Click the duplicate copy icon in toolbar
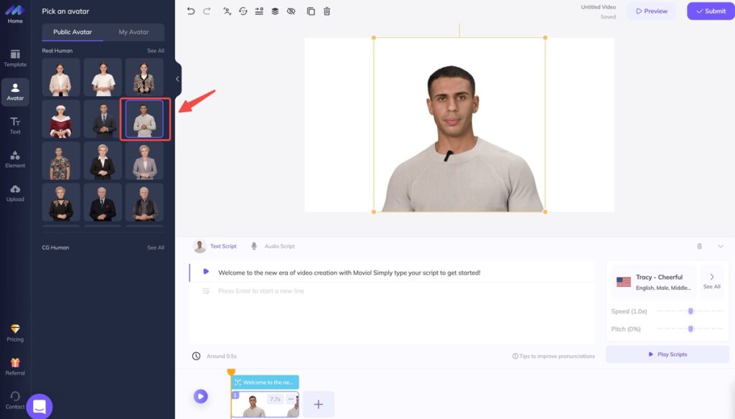Viewport: 735px width, 419px height. 311,11
